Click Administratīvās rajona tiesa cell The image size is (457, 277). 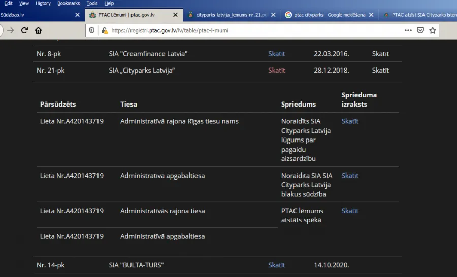tap(162, 211)
